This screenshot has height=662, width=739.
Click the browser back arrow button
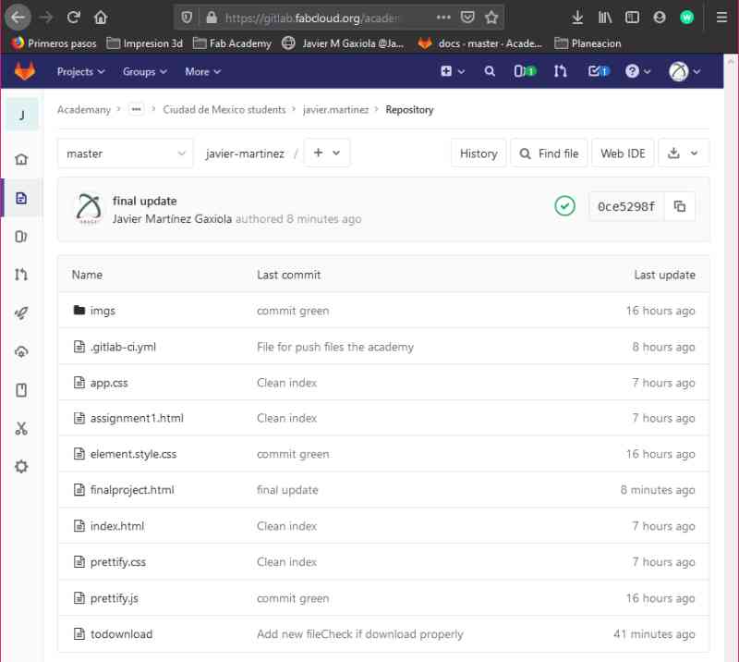pos(18,18)
